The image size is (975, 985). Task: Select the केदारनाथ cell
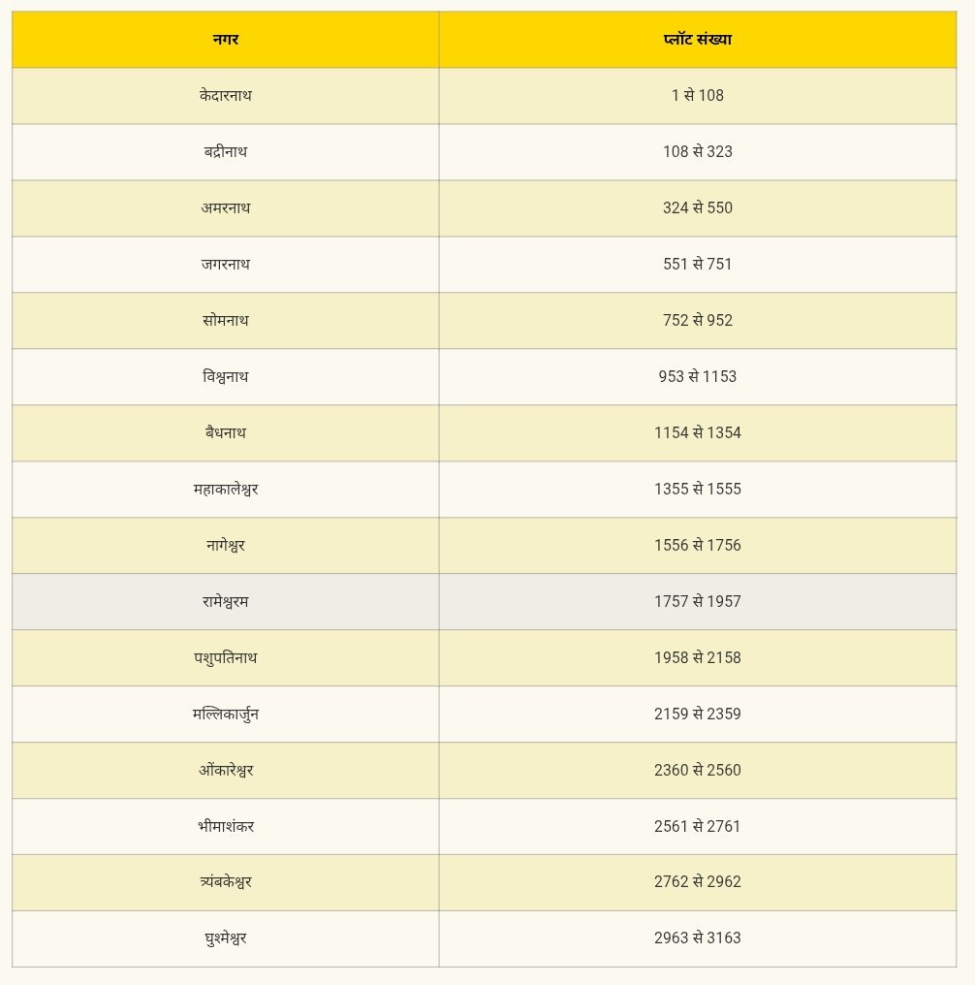point(226,96)
